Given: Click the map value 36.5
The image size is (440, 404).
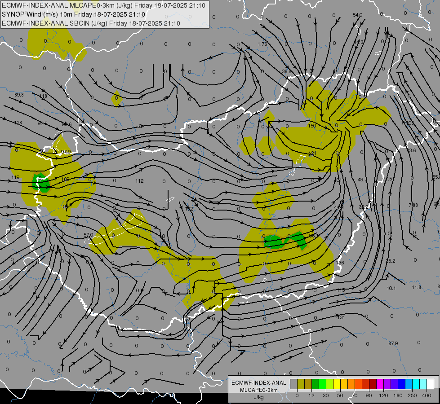Looking at the screenshot, I should [286, 71].
